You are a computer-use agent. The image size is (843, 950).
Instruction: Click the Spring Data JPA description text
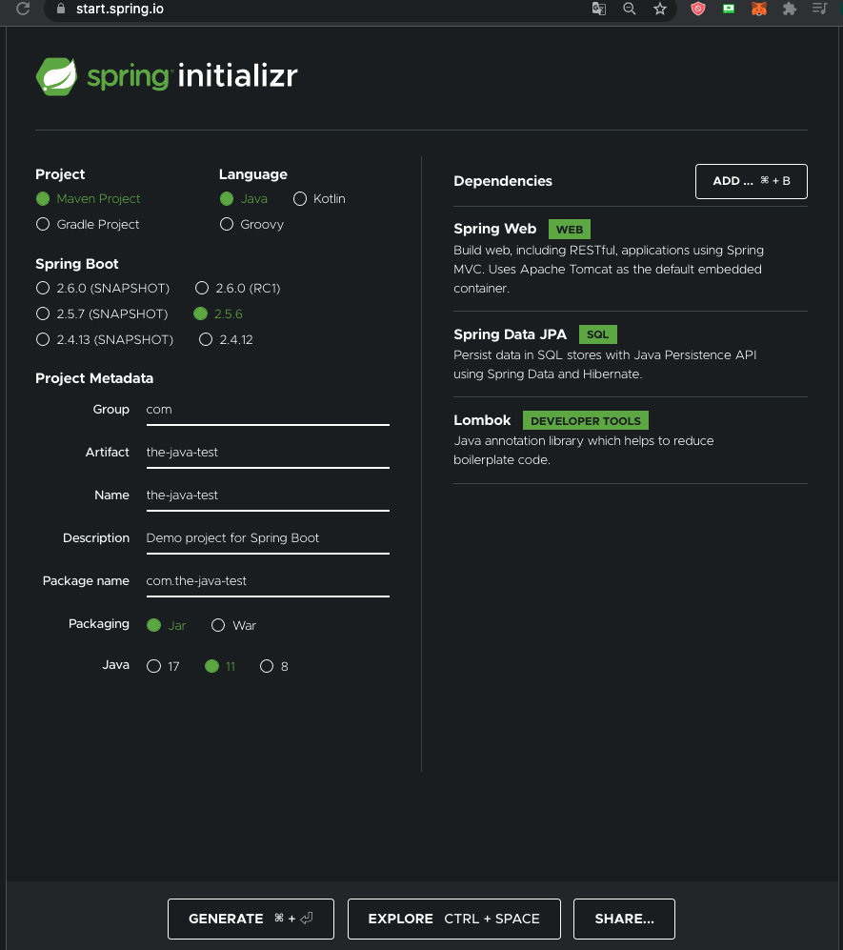click(x=605, y=365)
